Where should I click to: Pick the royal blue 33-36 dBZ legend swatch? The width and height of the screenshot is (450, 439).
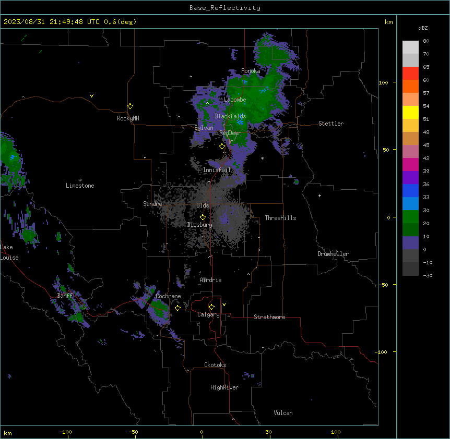pyautogui.click(x=410, y=190)
